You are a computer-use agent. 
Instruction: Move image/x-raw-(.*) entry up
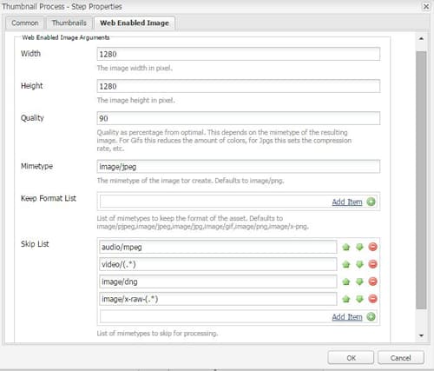click(x=346, y=299)
